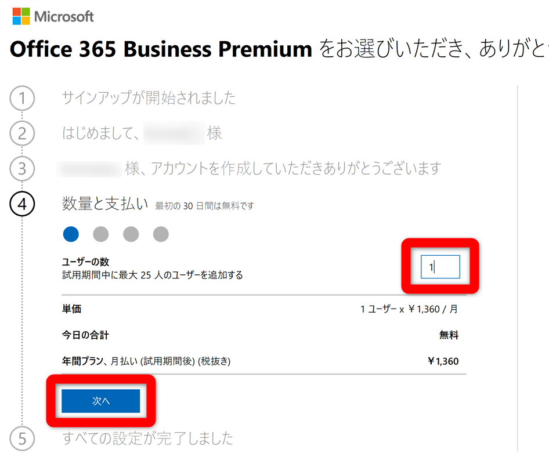Image resolution: width=549 pixels, height=453 pixels.
Task: Click the ¥1,360 annual plan price
Action: coord(443,361)
